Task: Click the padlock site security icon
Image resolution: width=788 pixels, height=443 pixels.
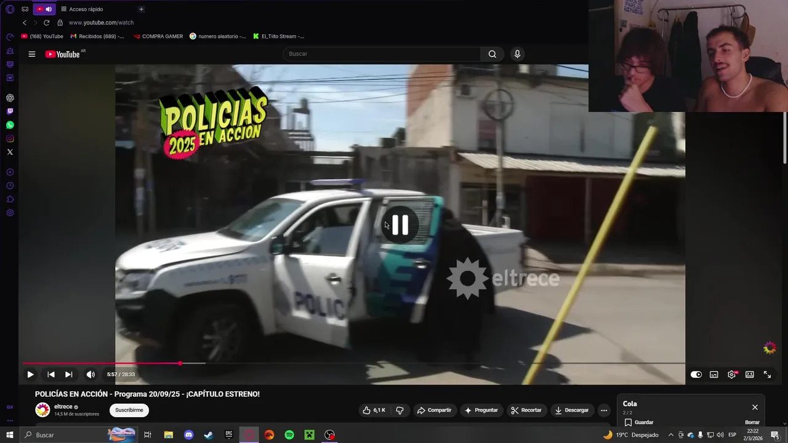Action: tap(60, 23)
